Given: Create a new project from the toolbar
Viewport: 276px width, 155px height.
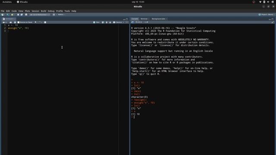Looking at the screenshot, I should (x=8, y=15).
